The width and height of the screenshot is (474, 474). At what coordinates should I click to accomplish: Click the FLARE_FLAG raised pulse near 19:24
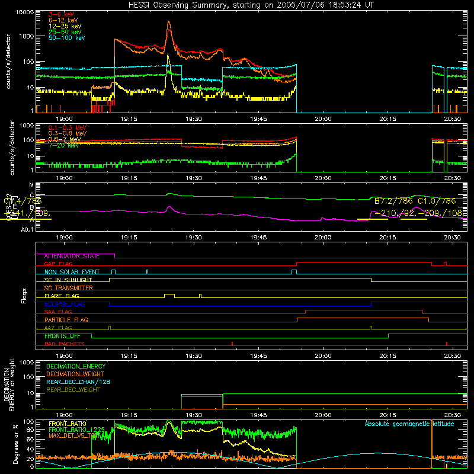[x=169, y=294]
